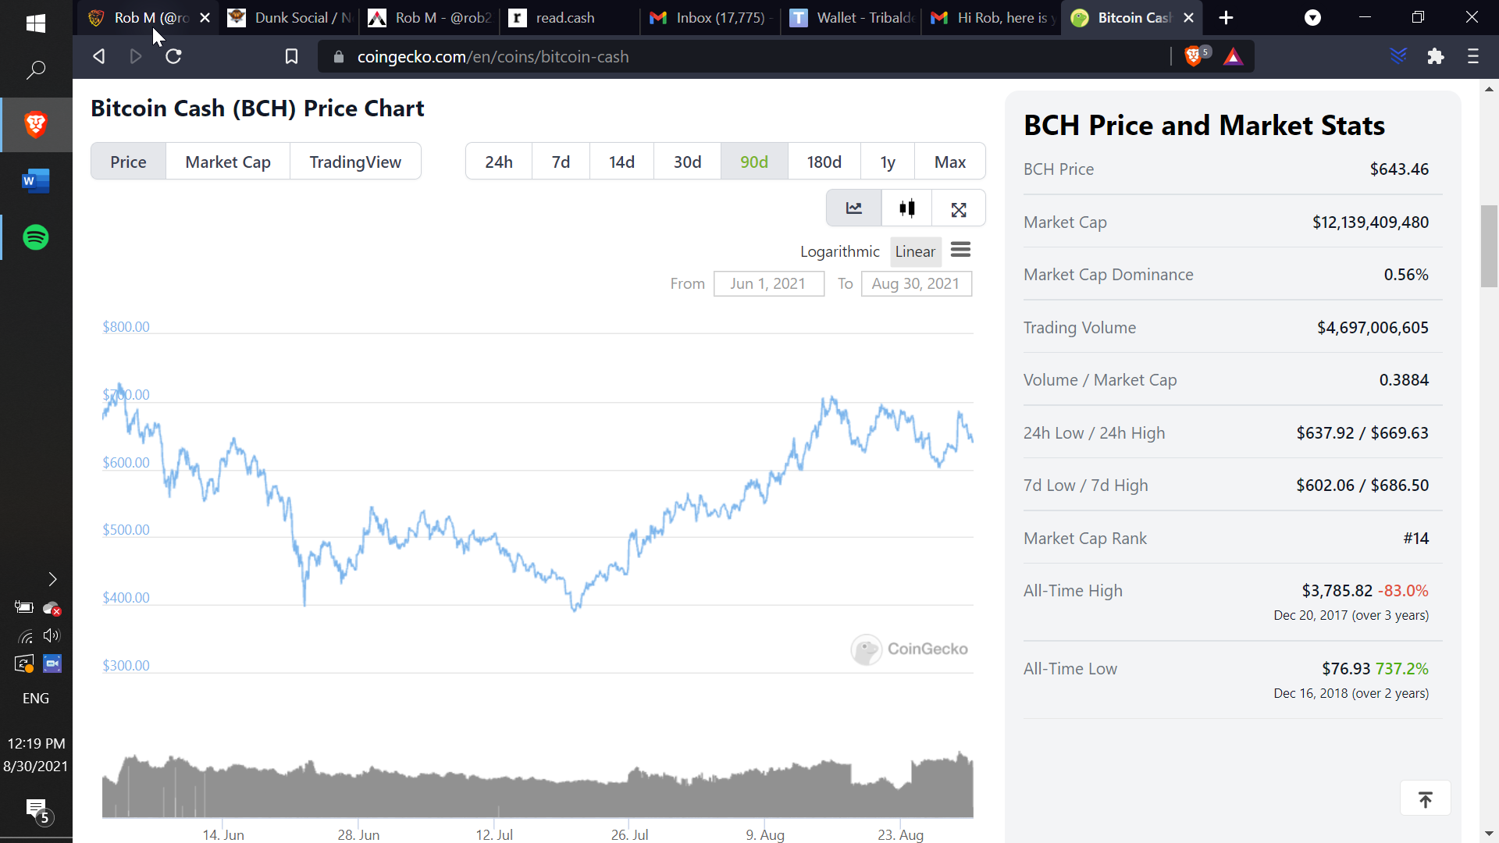
Task: Open the tray icon with orange dot
Action: 24,663
